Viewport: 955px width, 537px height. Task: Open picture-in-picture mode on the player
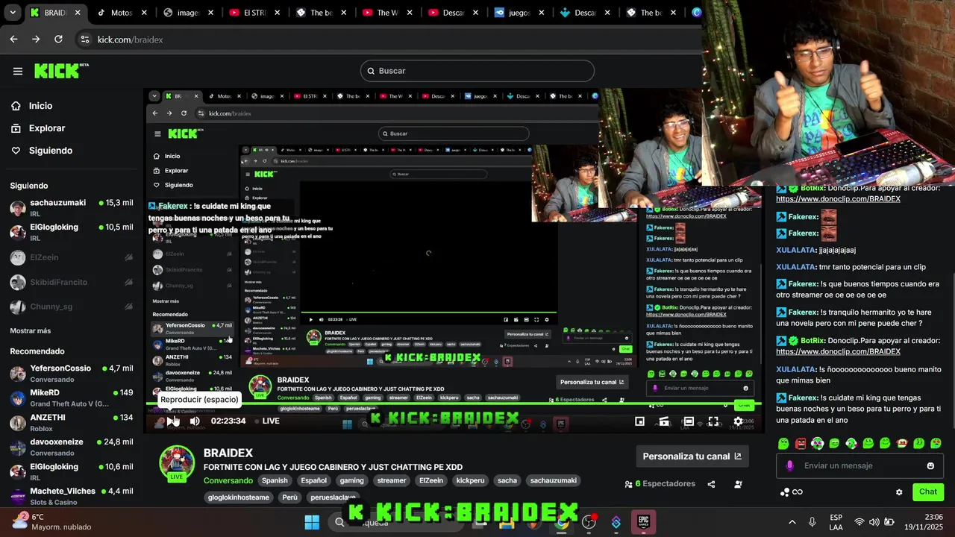click(x=639, y=421)
